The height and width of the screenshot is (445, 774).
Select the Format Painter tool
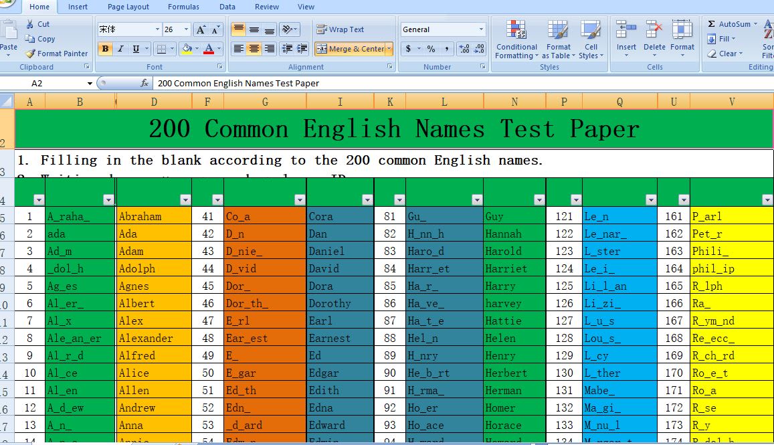coord(56,54)
